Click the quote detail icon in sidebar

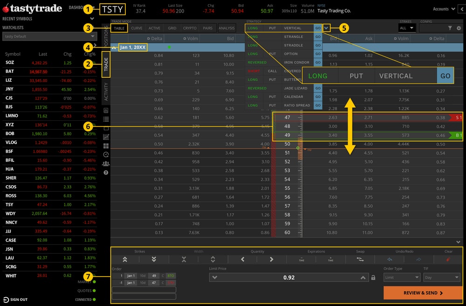[x=106, y=111]
